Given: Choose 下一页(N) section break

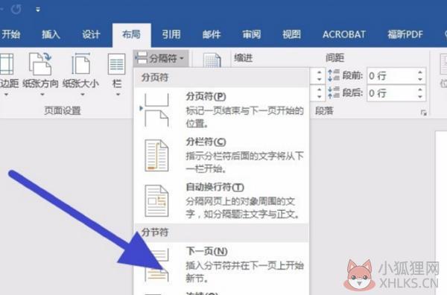Looking at the screenshot, I should tap(222, 264).
